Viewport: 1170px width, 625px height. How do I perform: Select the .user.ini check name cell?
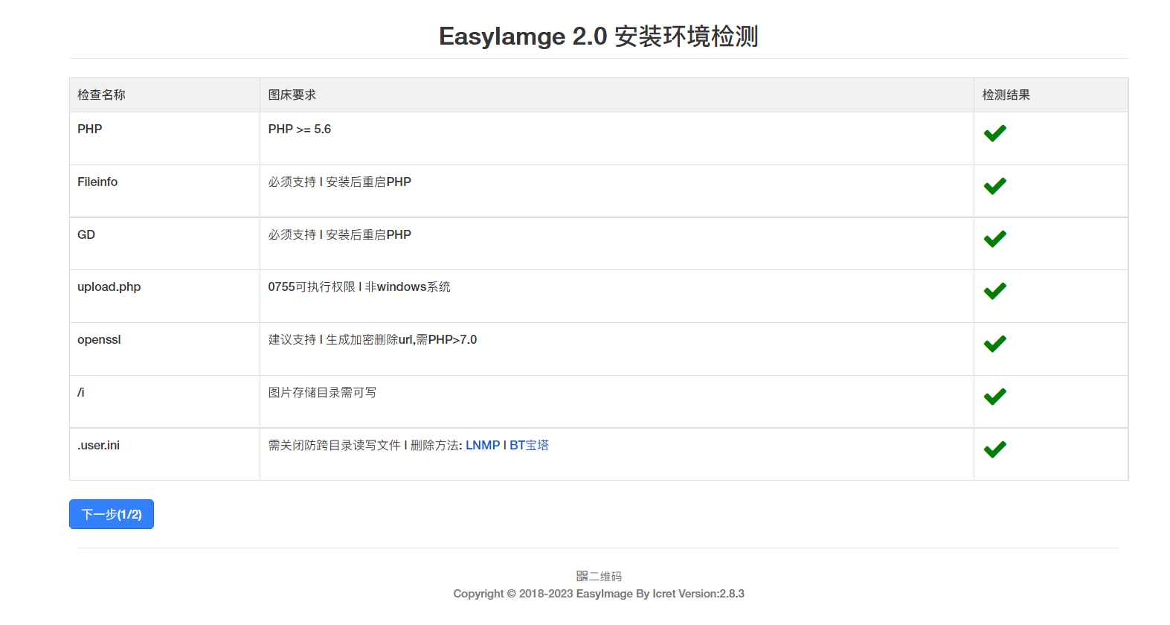click(x=164, y=454)
